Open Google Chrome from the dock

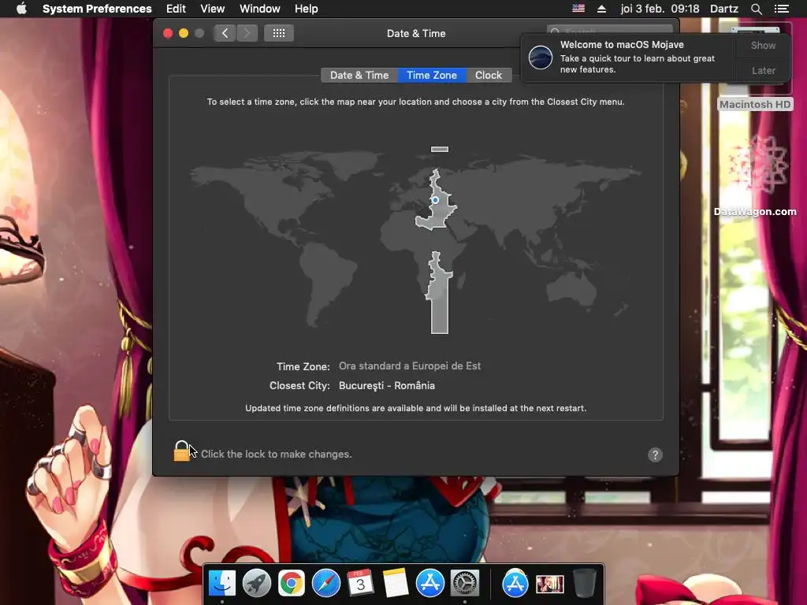pyautogui.click(x=292, y=584)
